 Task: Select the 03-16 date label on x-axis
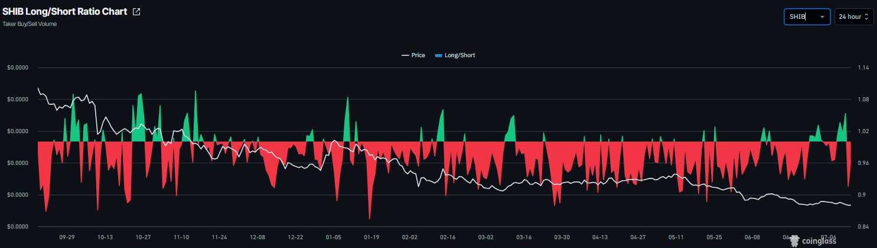[524, 237]
